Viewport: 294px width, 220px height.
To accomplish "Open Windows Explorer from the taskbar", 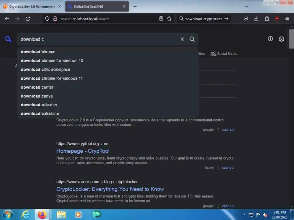I will point(61,214).
